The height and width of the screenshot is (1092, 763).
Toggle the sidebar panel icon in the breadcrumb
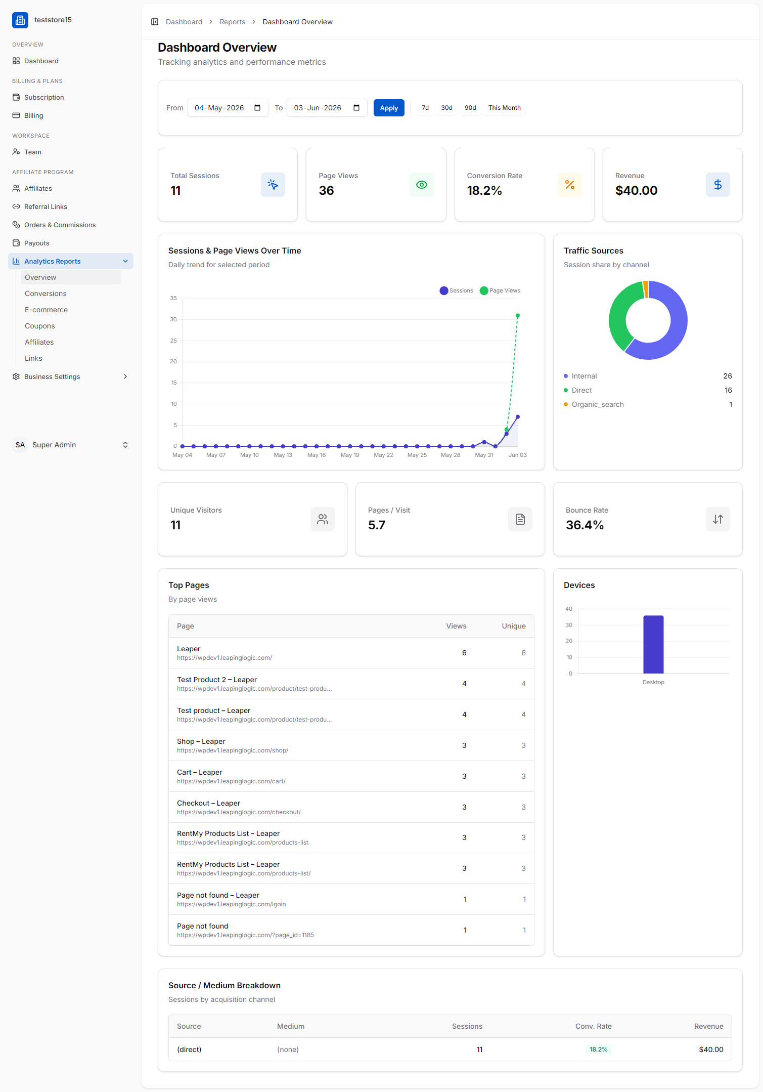[x=155, y=22]
